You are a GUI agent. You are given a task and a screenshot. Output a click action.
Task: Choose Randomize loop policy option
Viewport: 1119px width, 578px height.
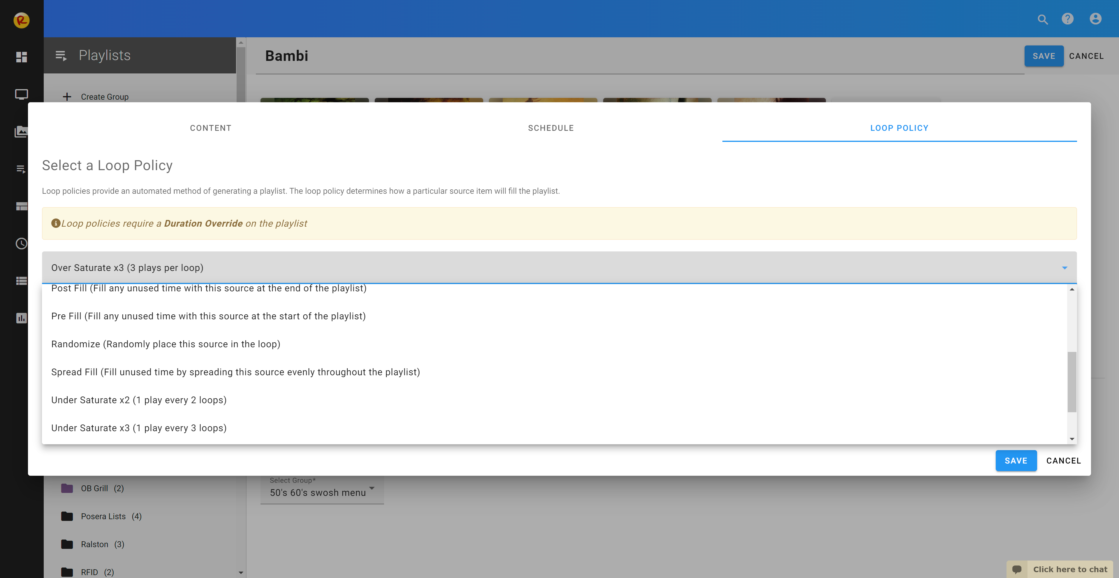tap(166, 344)
